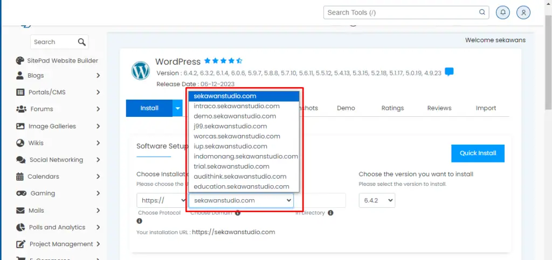
Task: Click the WordPress star rating
Action: click(x=223, y=61)
